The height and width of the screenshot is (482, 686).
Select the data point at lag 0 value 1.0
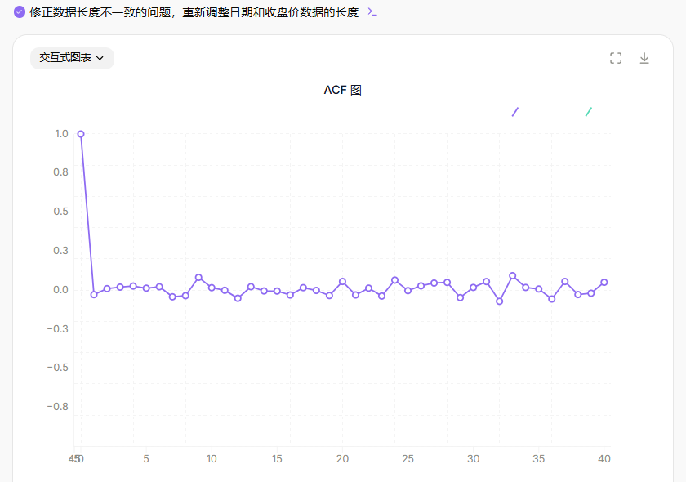tap(81, 134)
